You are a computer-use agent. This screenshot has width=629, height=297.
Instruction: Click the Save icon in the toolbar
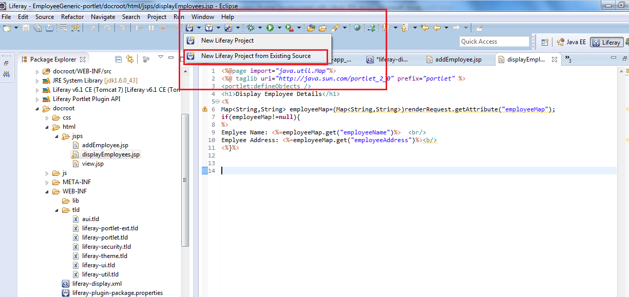[x=25, y=27]
